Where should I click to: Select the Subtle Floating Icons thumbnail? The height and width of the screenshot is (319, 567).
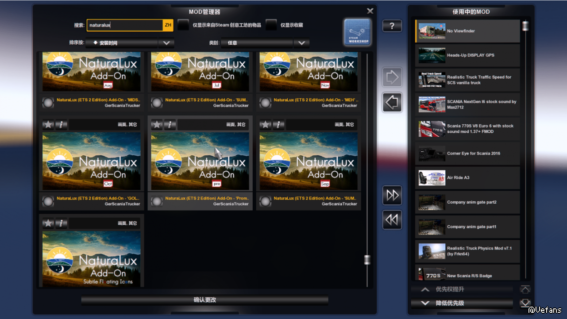coord(92,259)
